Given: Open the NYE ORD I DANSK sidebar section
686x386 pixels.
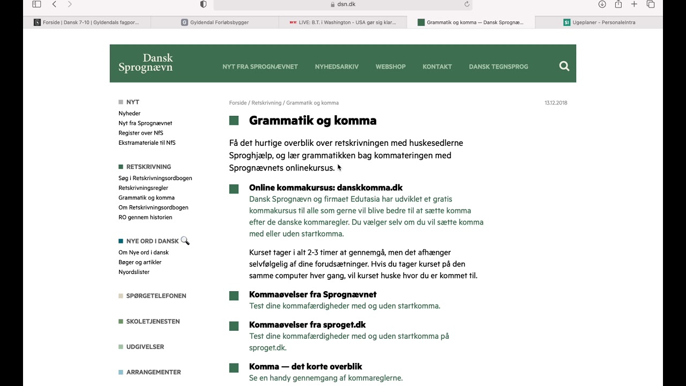Looking at the screenshot, I should (x=152, y=241).
